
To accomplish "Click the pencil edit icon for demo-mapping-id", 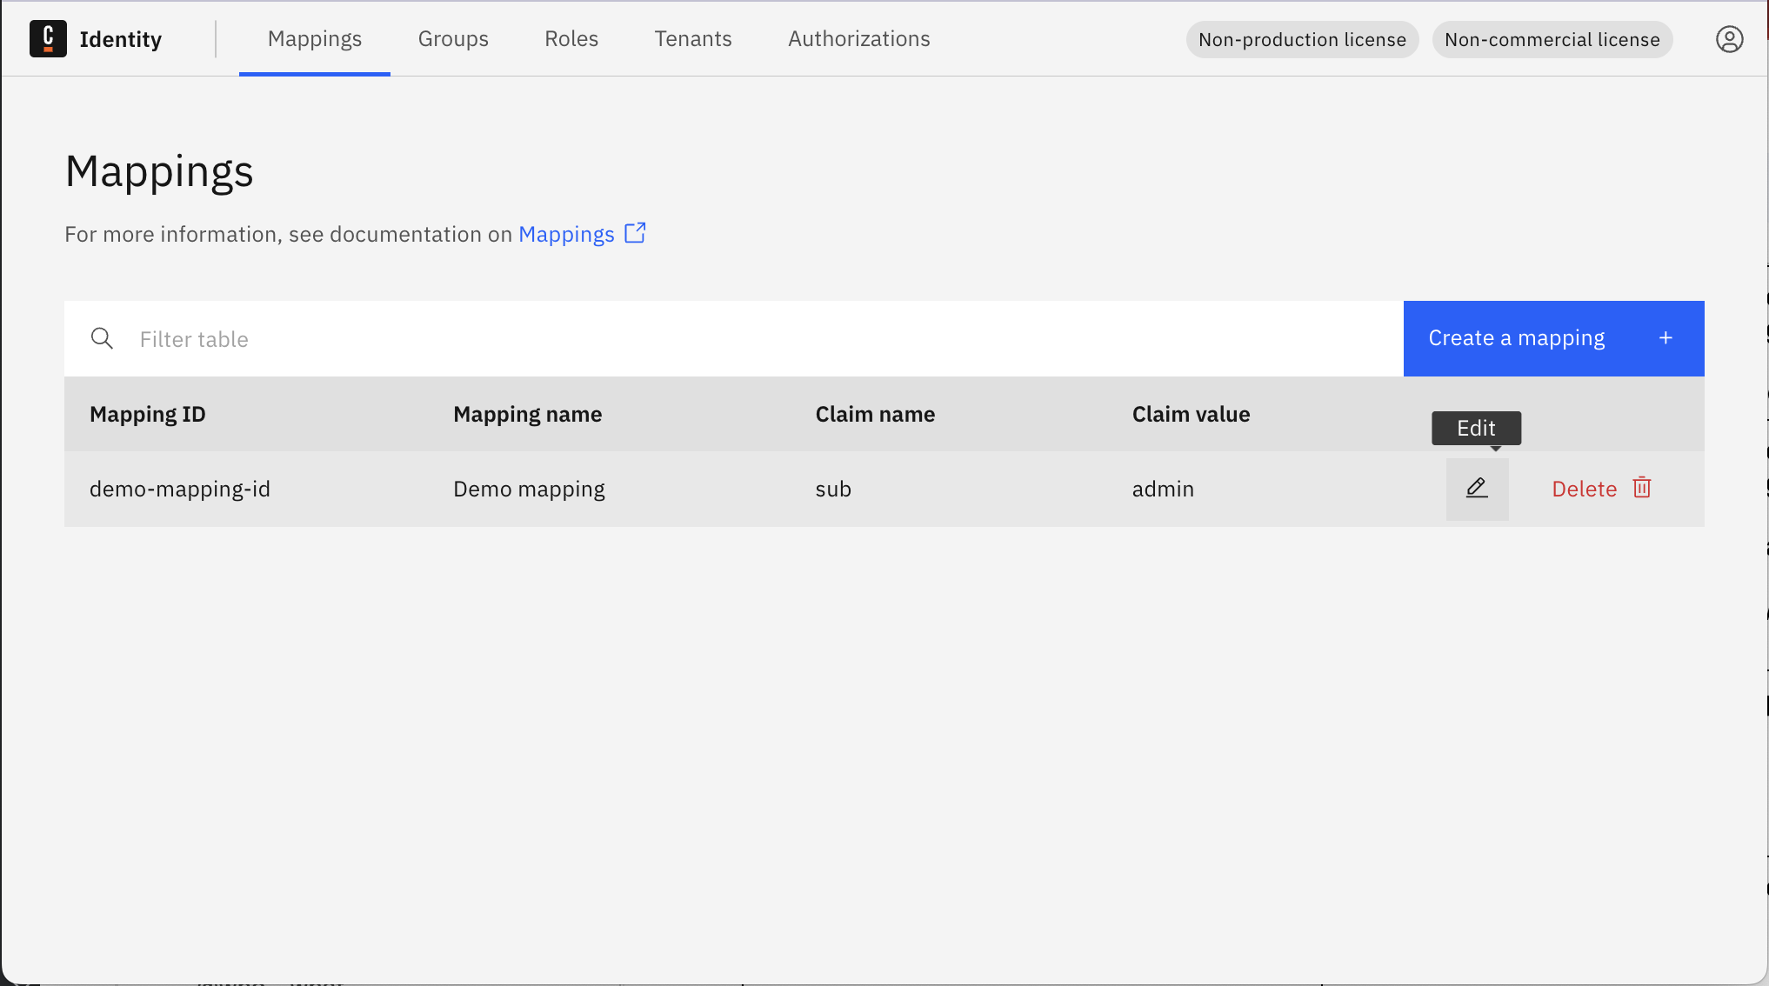I will [x=1477, y=489].
